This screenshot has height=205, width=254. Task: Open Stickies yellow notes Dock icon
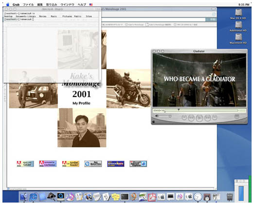point(115,197)
